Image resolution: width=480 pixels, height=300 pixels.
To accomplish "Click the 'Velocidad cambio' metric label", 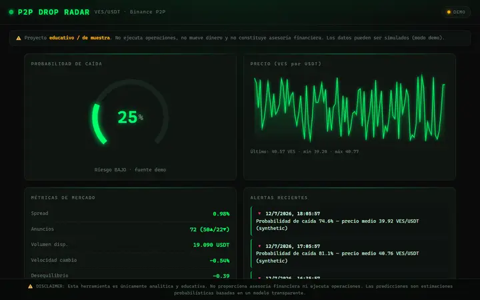I will coord(54,260).
